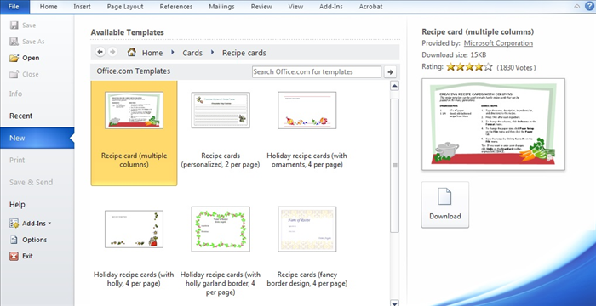Click the red Exit icon
Viewport: 596px width, 306px height.
14,256
